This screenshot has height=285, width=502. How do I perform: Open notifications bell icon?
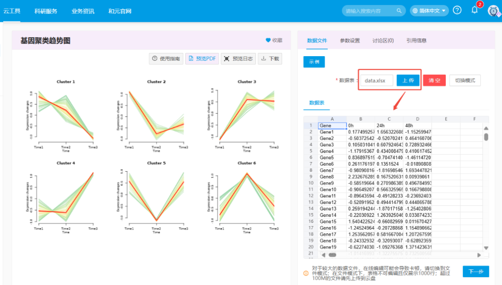(x=475, y=10)
